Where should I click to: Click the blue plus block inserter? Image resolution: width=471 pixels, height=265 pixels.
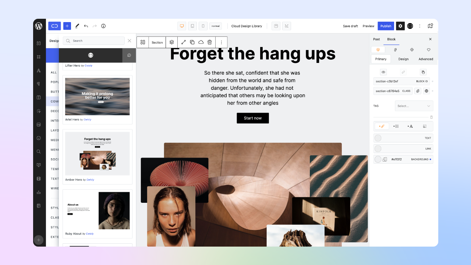[x=67, y=26]
